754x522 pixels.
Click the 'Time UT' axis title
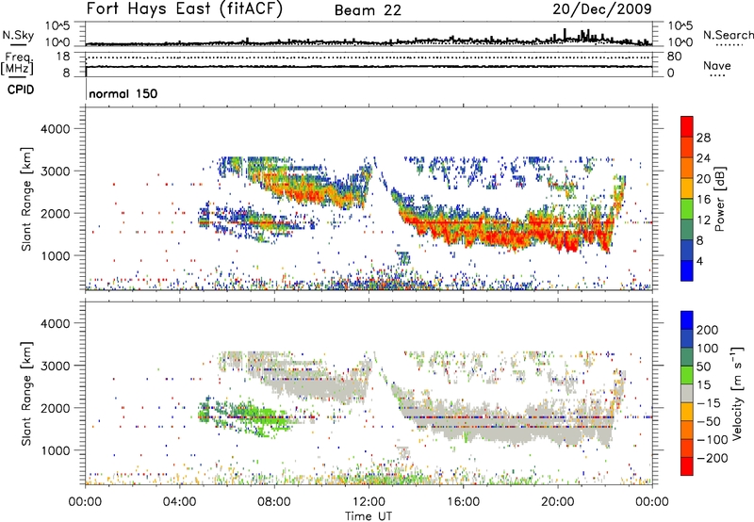click(369, 516)
